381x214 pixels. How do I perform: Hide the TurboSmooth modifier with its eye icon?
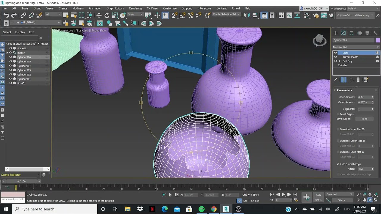click(x=336, y=57)
